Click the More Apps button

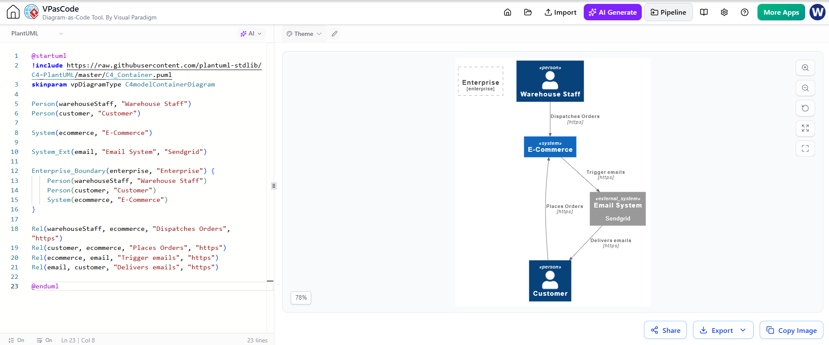(x=781, y=12)
